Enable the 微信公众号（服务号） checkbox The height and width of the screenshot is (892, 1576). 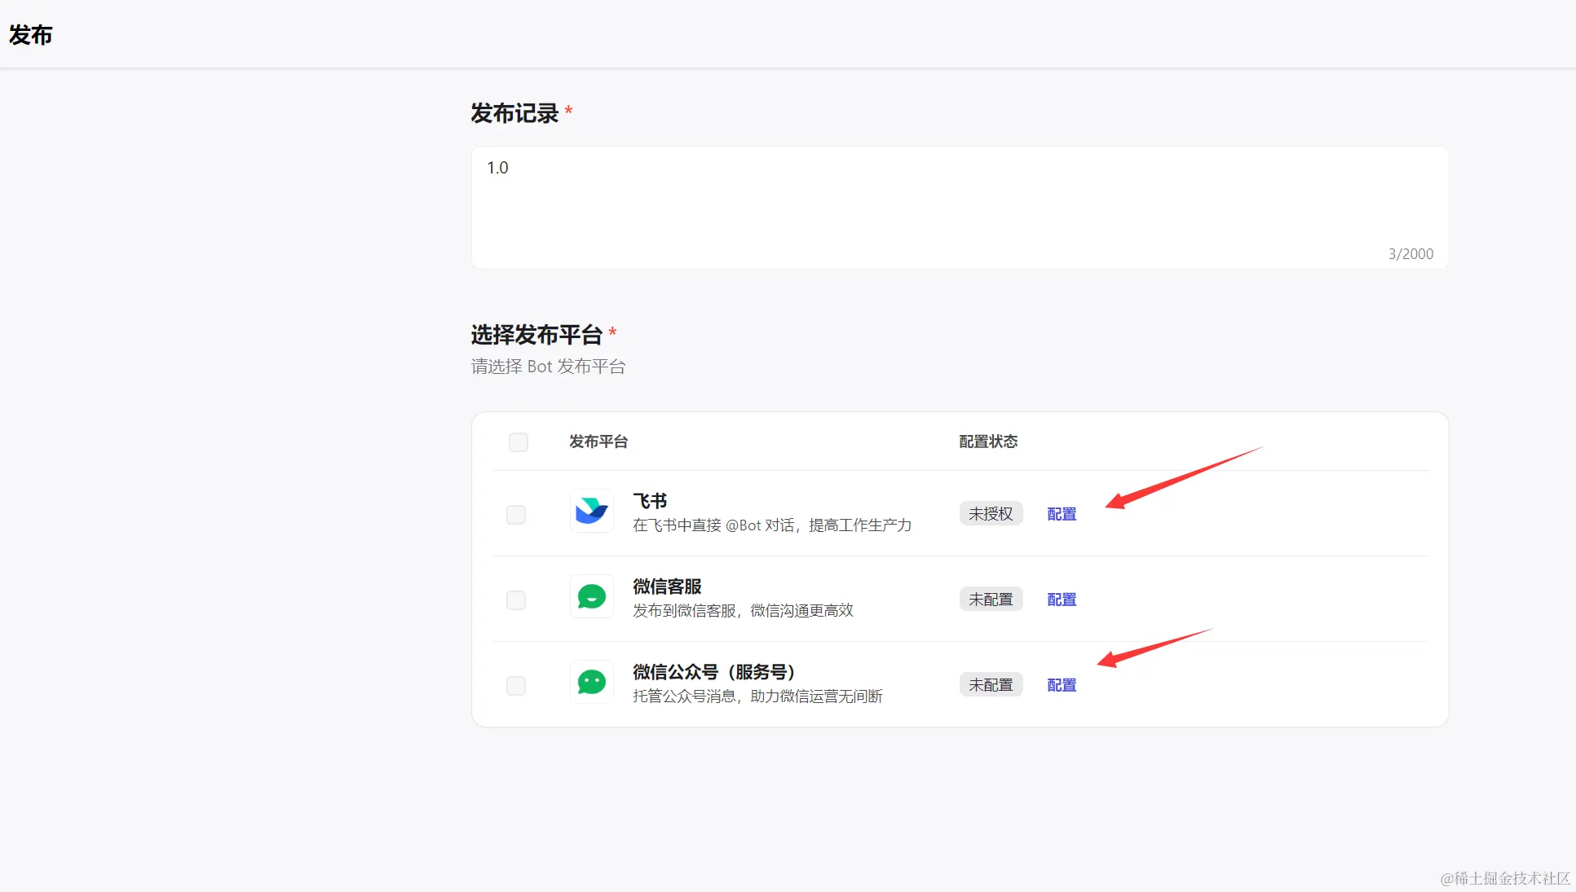[x=516, y=686]
